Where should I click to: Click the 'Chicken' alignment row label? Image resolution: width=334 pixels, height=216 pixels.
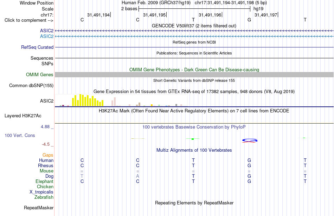(x=45, y=186)
